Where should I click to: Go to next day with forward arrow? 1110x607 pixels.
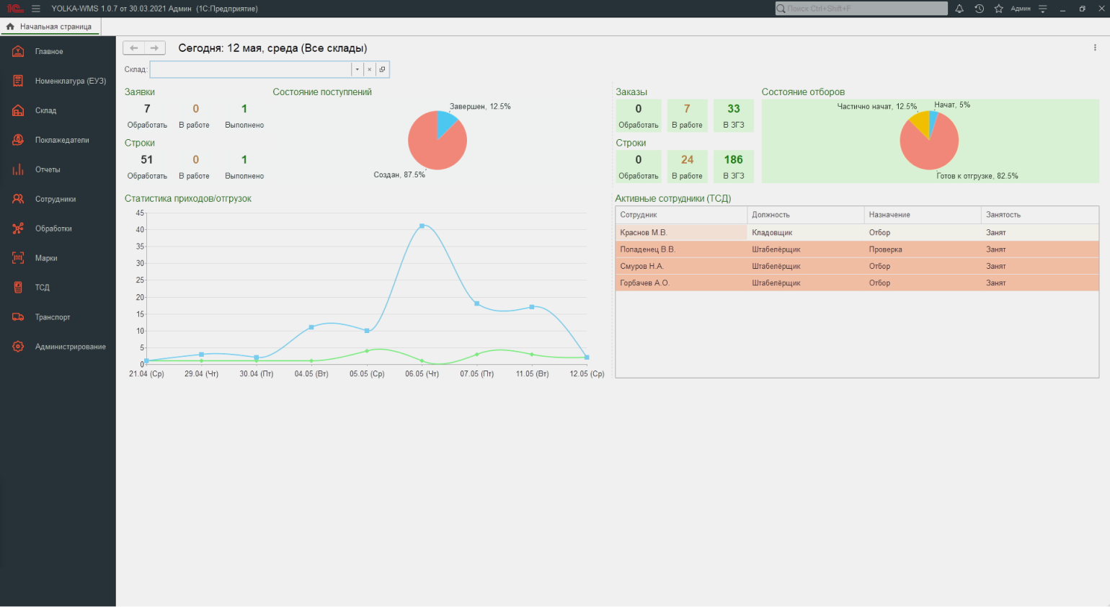[x=154, y=48]
